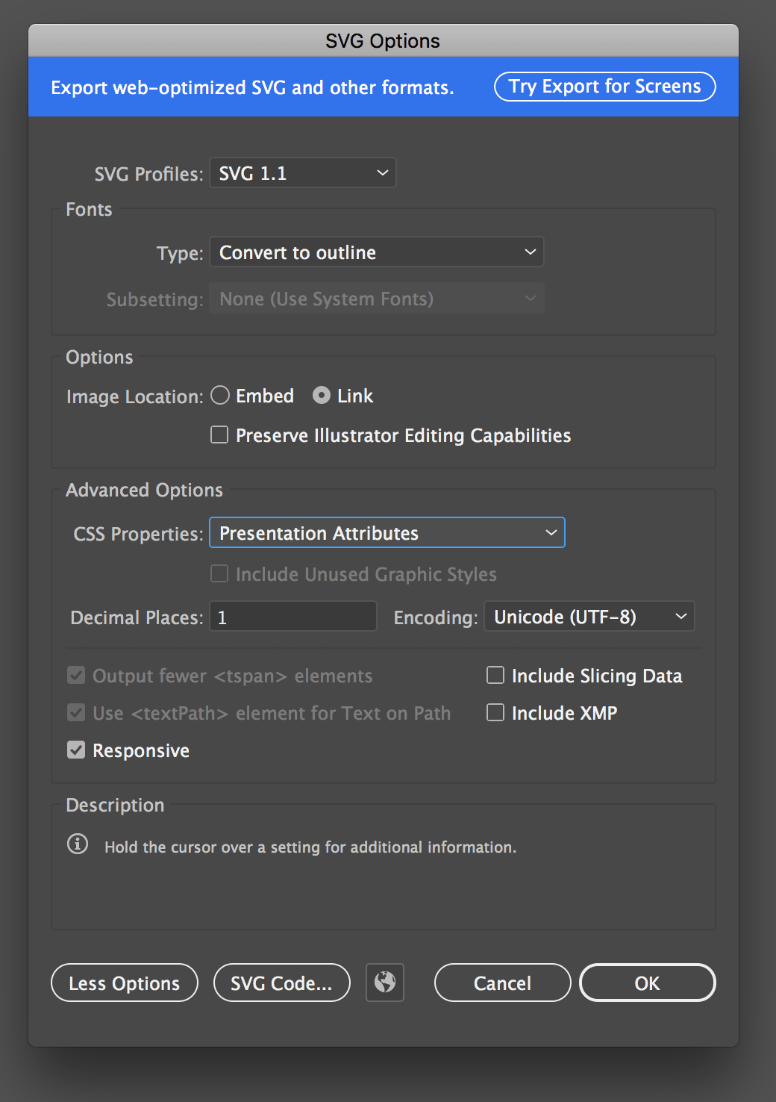
Task: Cancel the SVG Options dialog
Action: [x=501, y=983]
